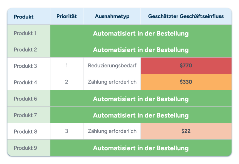Click Zählung erforderlich for Produkt 4
Screen dimensions: 239x164
[112, 82]
